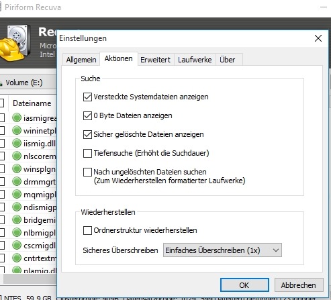Viewport: 331px width, 300px height.
Task: Select the Allgemein tab
Action: (x=81, y=60)
